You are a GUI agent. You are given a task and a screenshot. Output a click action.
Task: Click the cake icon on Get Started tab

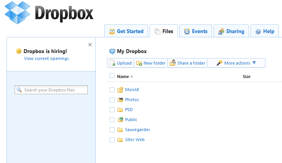(x=112, y=32)
